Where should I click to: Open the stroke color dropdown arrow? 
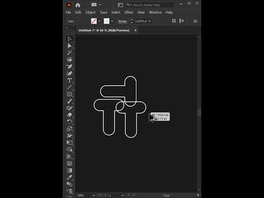[x=112, y=21]
